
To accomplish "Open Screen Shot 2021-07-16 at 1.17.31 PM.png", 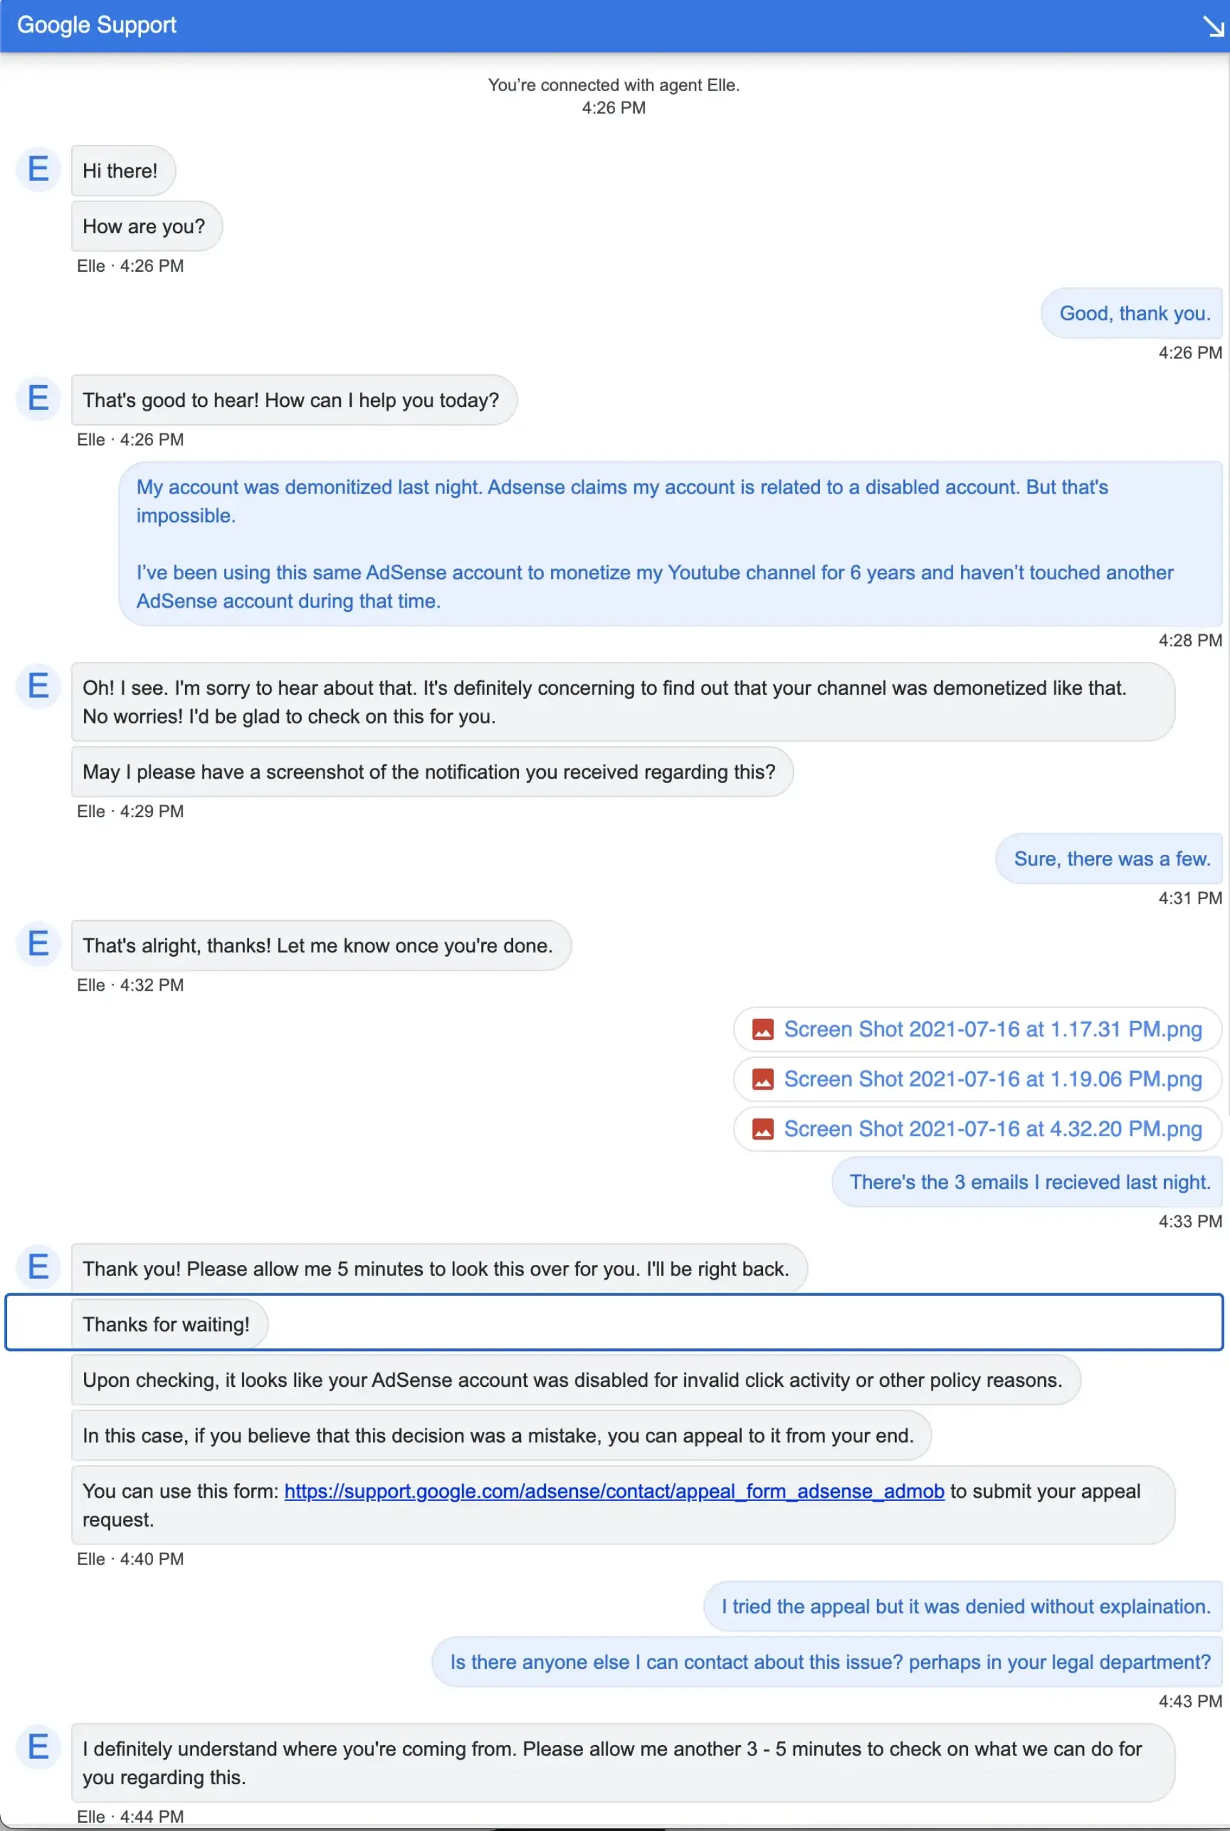I will (992, 1029).
